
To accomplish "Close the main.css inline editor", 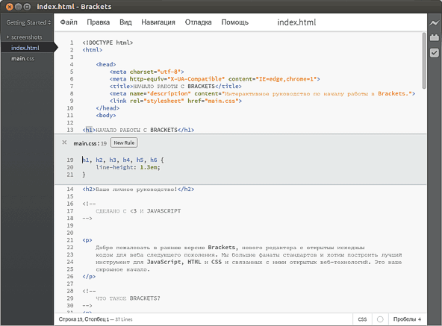I will tap(64, 142).
